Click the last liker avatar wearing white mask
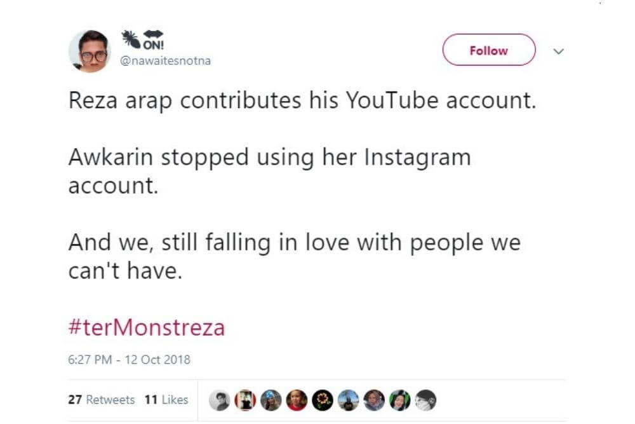Image resolution: width=635 pixels, height=424 pixels. [x=425, y=400]
